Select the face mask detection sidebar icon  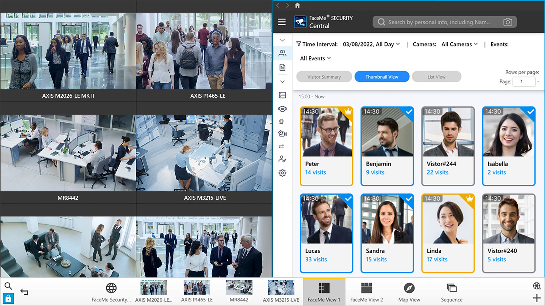(282, 109)
